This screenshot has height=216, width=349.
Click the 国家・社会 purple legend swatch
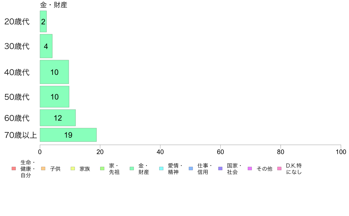click(x=220, y=169)
